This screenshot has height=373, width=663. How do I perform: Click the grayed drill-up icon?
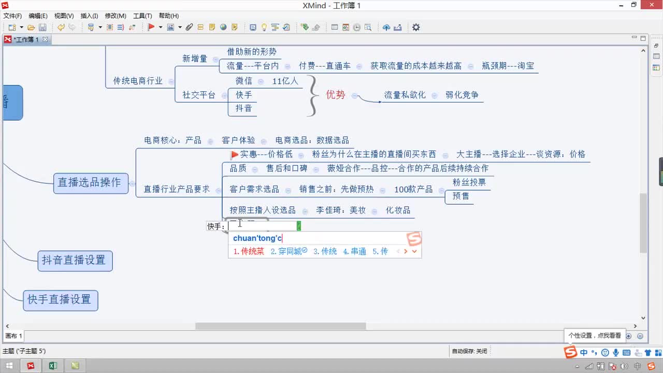point(315,27)
